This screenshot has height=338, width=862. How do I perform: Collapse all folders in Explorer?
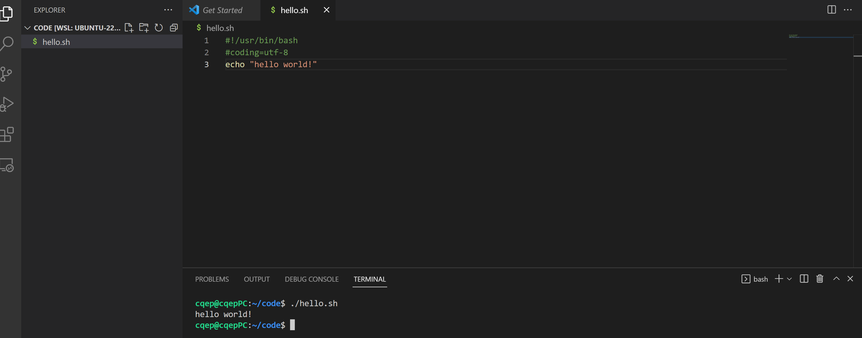174,28
